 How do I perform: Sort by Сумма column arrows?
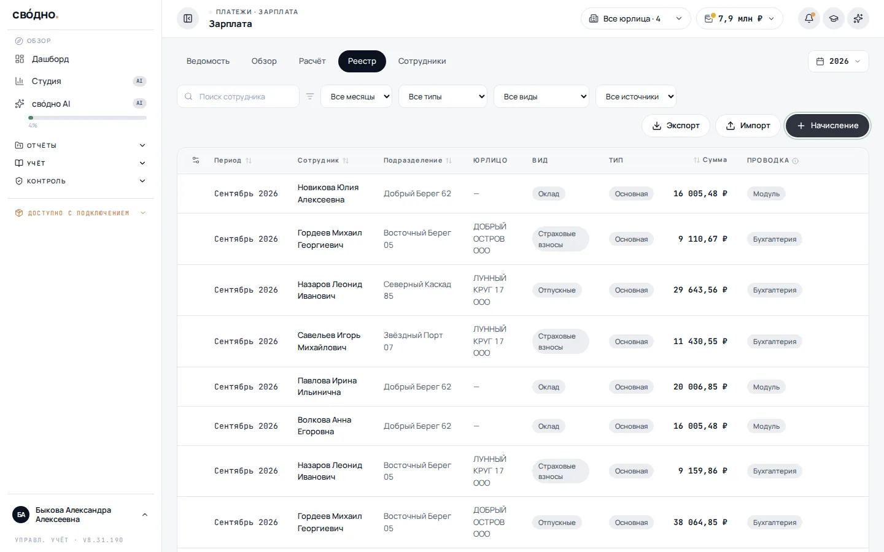pos(697,160)
